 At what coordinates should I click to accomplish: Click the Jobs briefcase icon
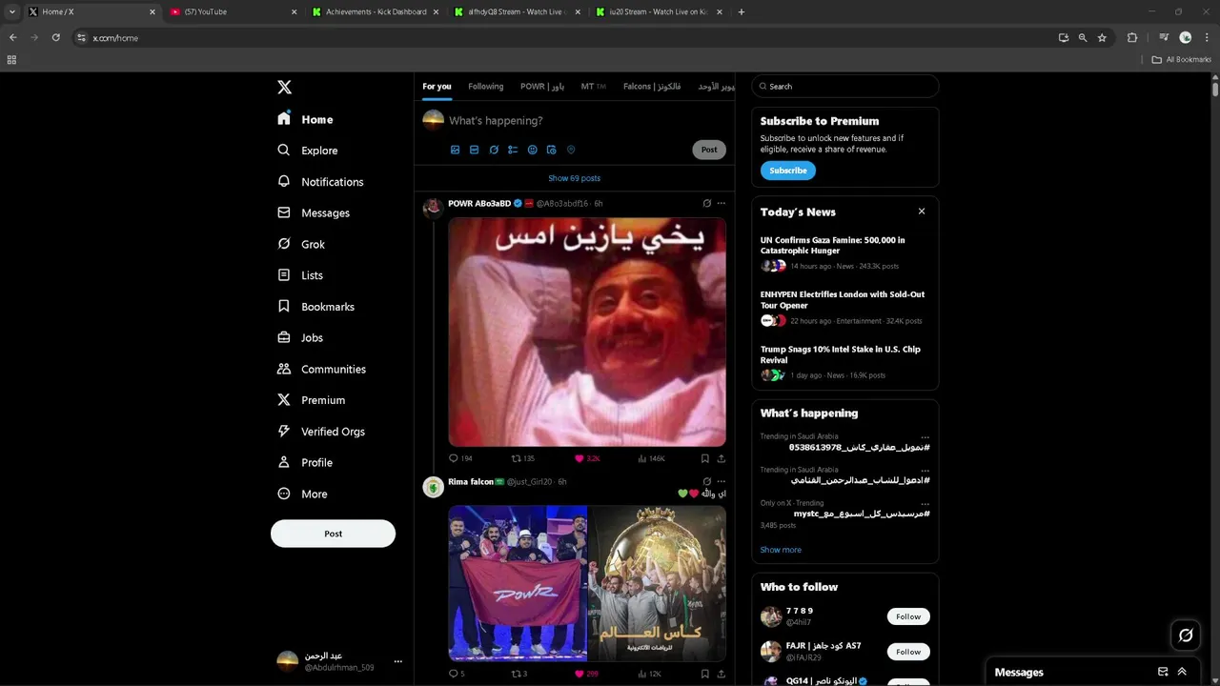[283, 337]
